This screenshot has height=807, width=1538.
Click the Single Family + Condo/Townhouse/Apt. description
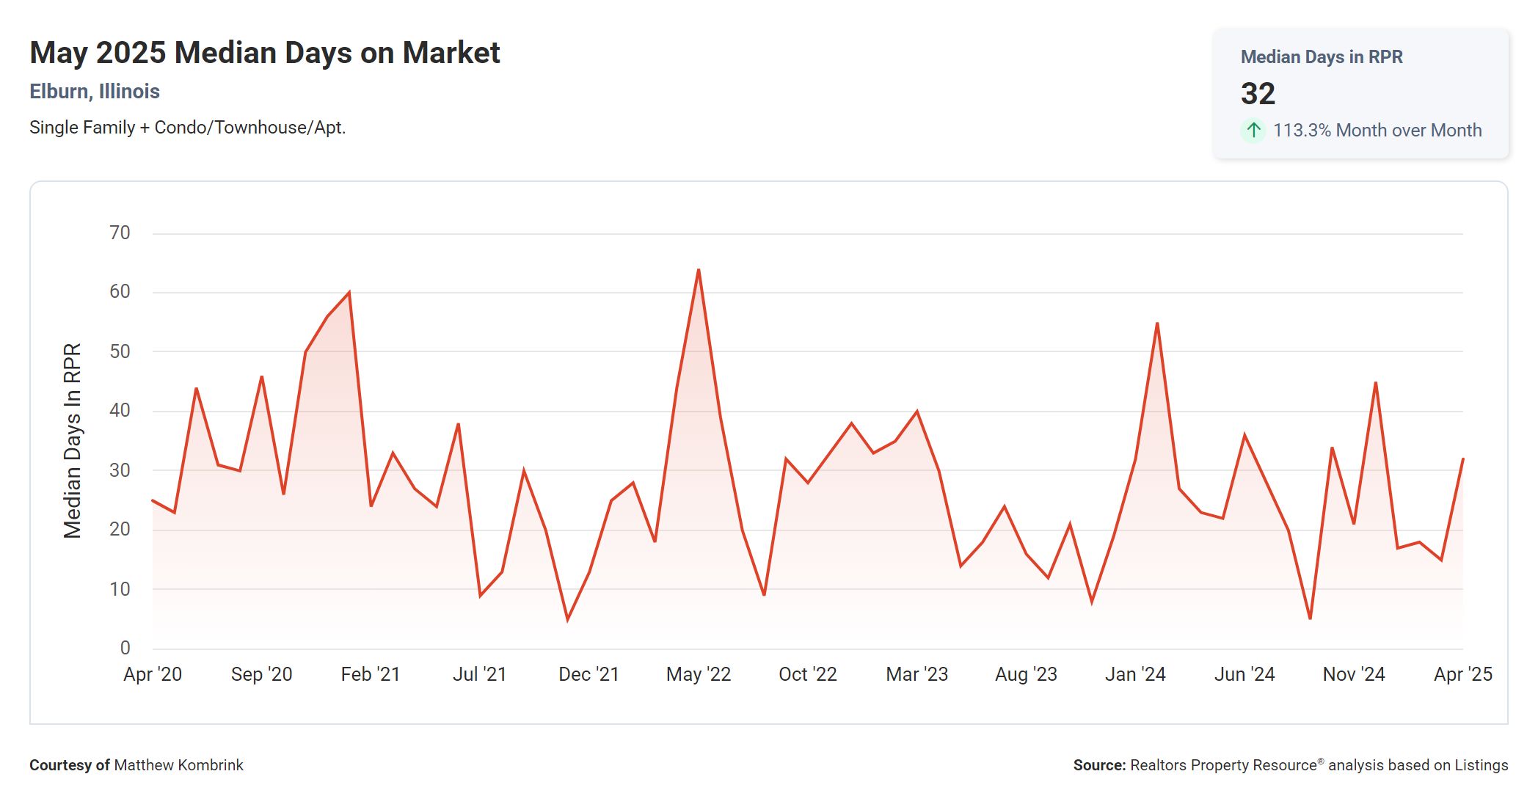(187, 128)
